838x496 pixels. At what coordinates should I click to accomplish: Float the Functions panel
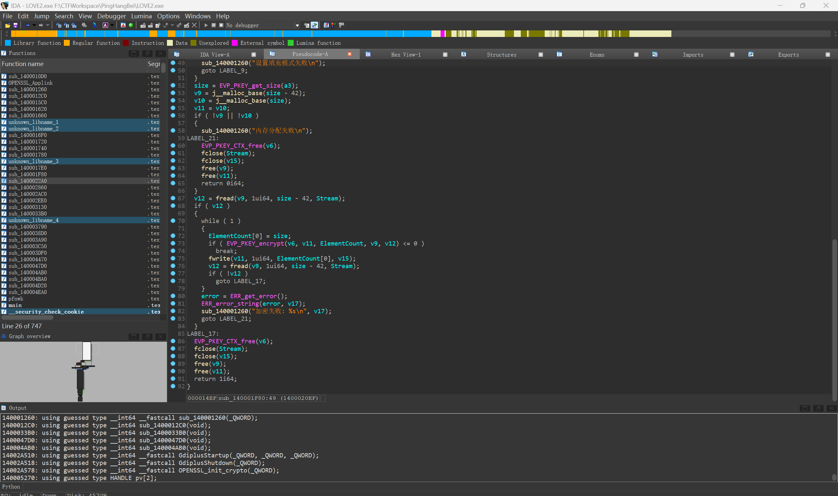147,54
